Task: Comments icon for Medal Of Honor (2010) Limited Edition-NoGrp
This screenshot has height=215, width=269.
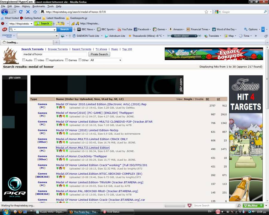Action: (64, 133)
